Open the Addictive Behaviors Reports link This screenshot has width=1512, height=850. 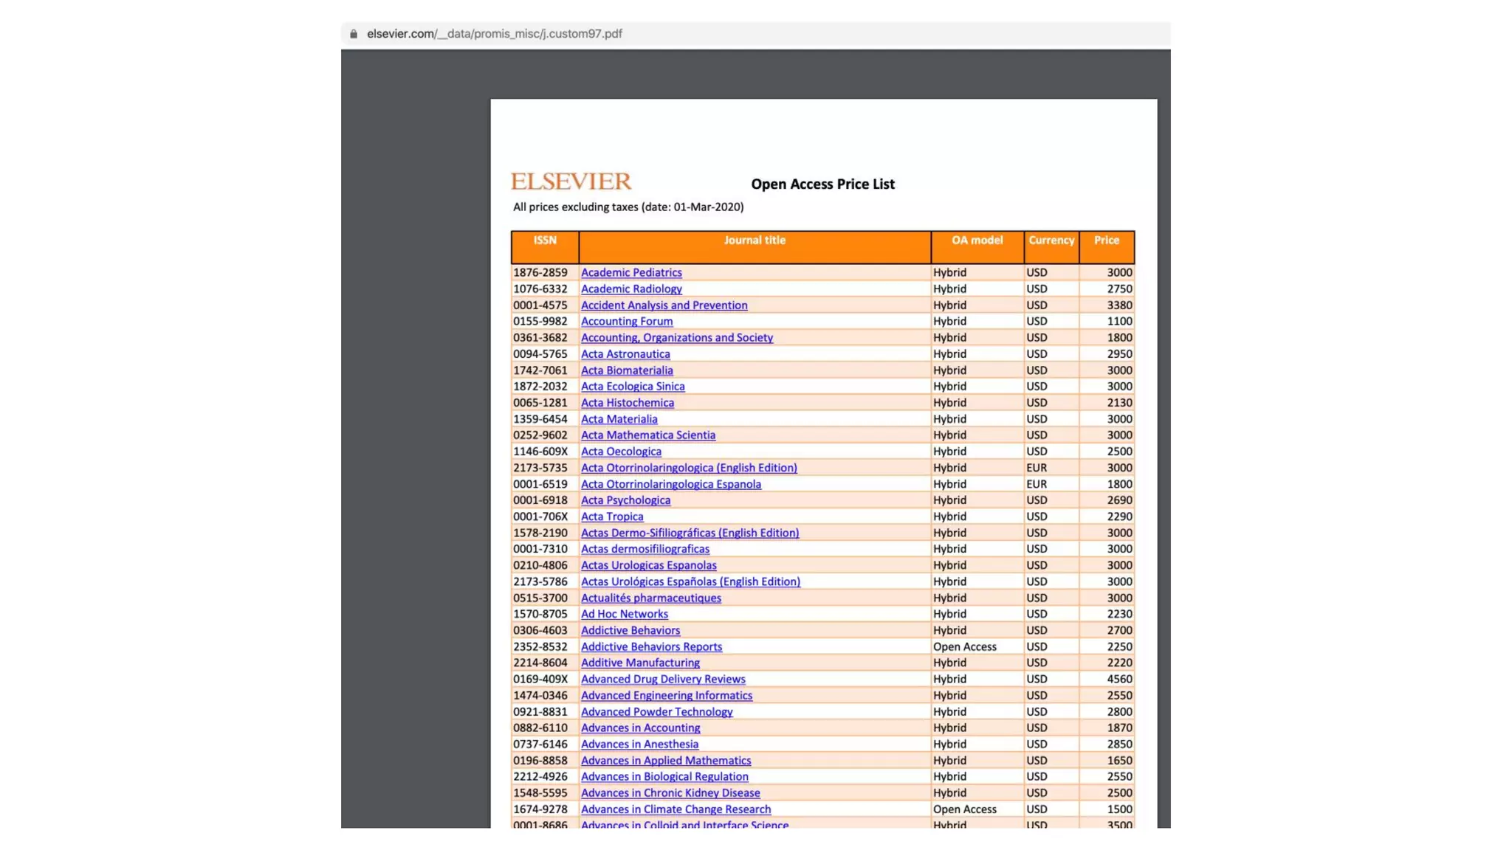point(651,646)
